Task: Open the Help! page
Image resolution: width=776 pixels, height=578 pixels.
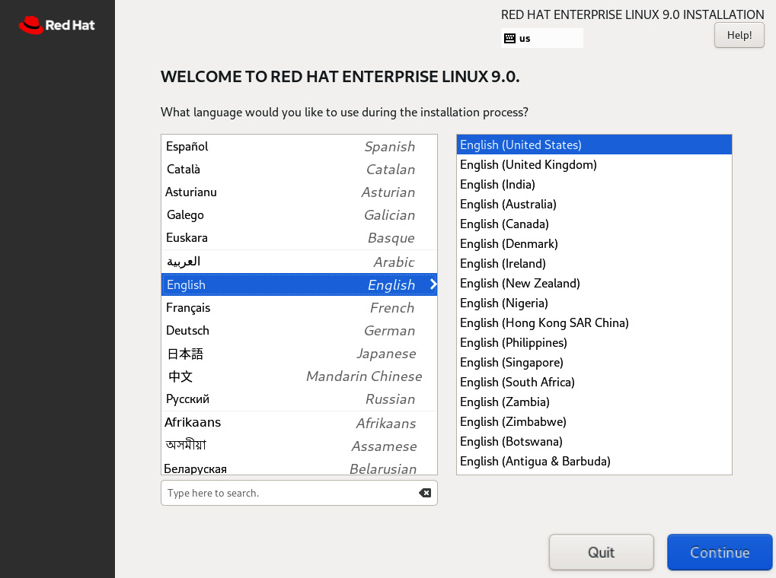Action: click(x=739, y=35)
